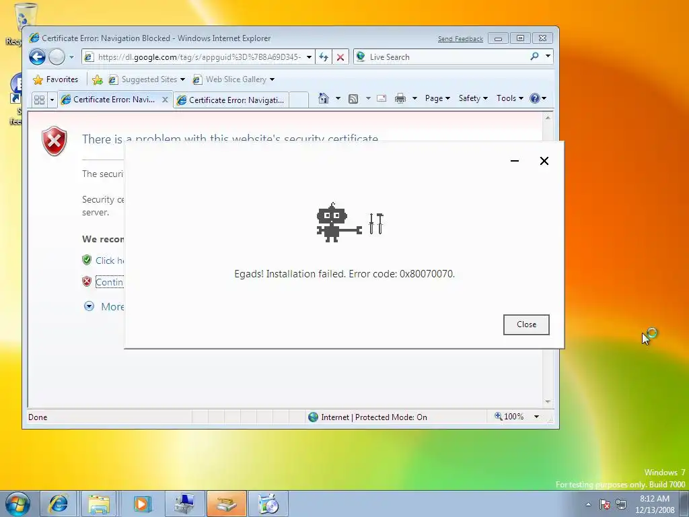Close the first Certificate Error tab
This screenshot has height=517, width=689.
[x=165, y=100]
